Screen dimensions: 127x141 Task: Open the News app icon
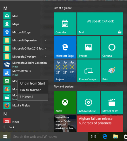click(x=7, y=121)
